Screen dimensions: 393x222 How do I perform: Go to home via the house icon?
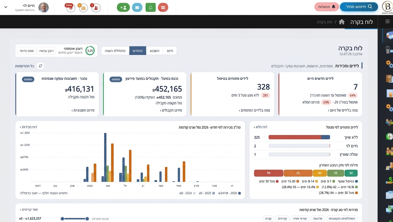coord(342,22)
